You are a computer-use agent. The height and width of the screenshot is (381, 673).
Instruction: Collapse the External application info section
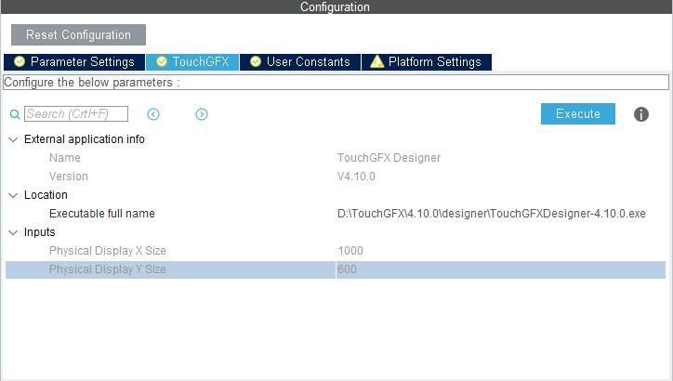pos(13,139)
